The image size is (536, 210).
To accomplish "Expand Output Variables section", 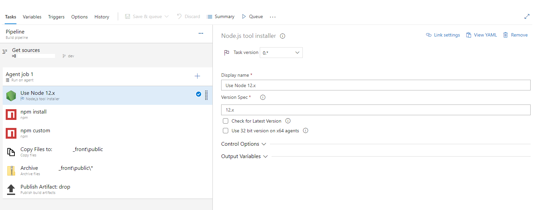I will [x=244, y=156].
